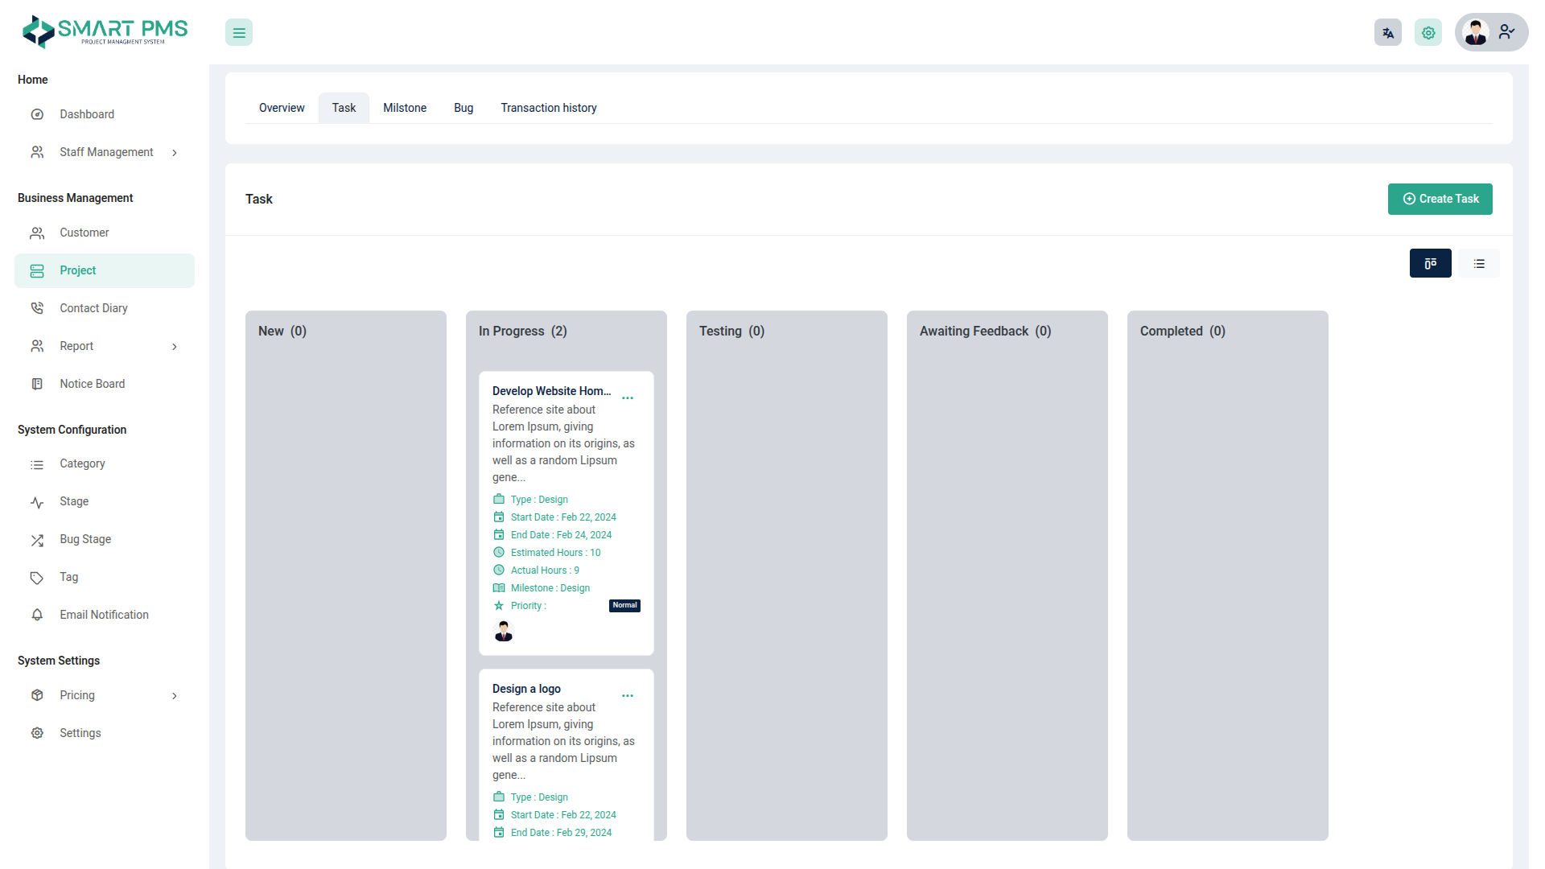Switch to the Milstone tab

(x=405, y=108)
